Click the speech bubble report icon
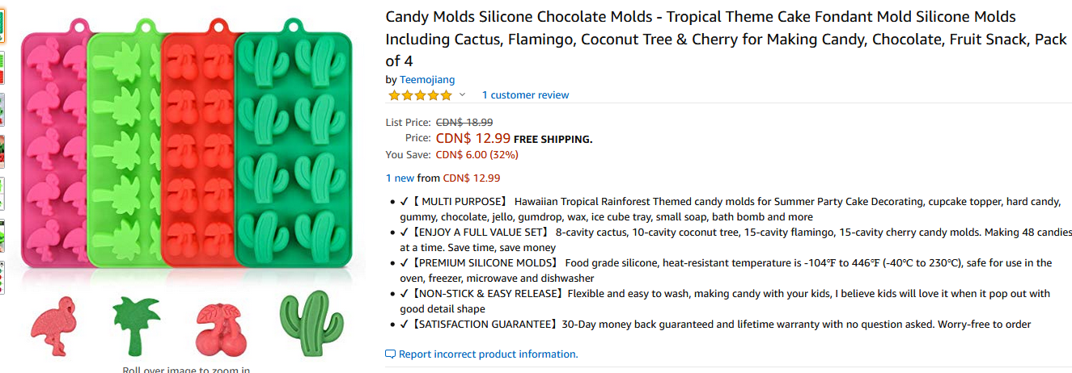1072x373 pixels. pos(391,354)
